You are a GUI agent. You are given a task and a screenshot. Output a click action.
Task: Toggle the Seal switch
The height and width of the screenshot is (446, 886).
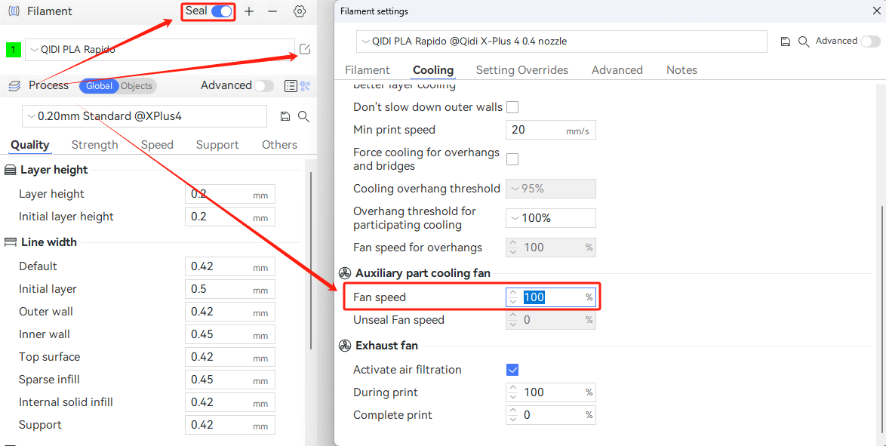click(221, 11)
